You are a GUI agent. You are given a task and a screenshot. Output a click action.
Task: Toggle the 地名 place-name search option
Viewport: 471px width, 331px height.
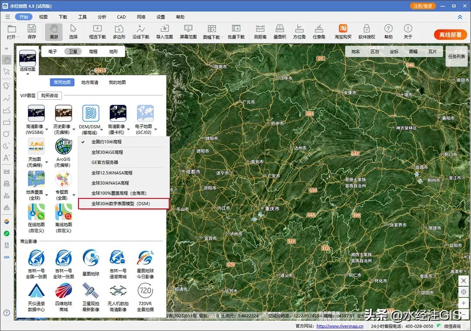pos(355,51)
